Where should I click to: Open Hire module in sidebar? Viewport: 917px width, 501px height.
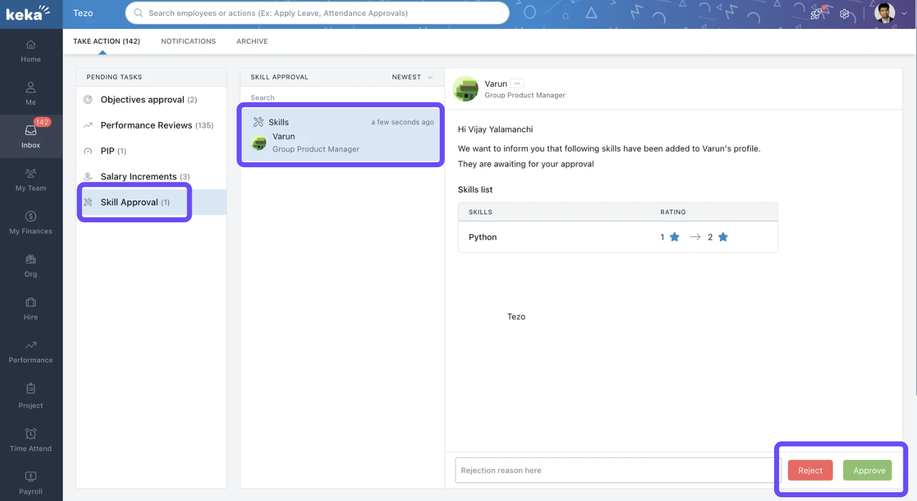click(31, 309)
